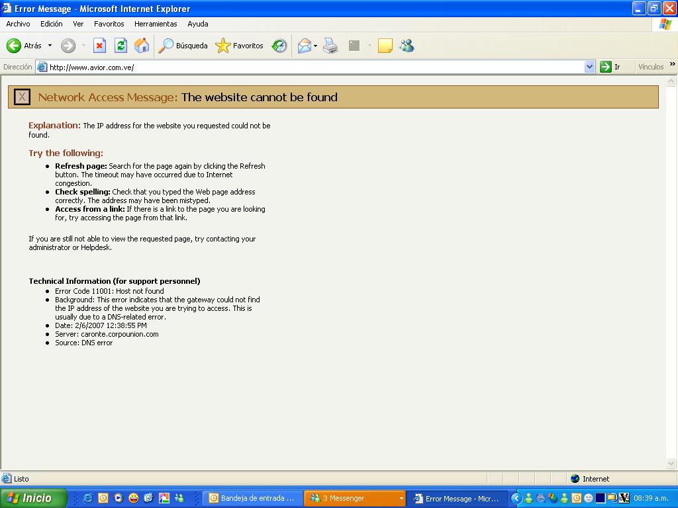The image size is (678, 508).
Task: Launch the Media Player Quick Launch icon
Action: (x=118, y=498)
